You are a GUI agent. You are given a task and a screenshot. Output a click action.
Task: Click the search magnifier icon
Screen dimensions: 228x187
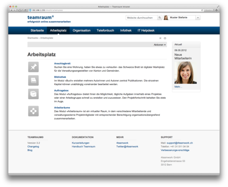pyautogui.click(x=160, y=18)
